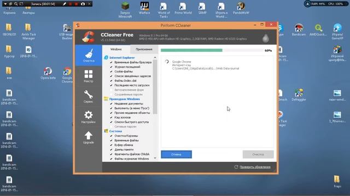Click the CCleaner logo in the header
Screen dimensions: 350x196
click(x=89, y=37)
